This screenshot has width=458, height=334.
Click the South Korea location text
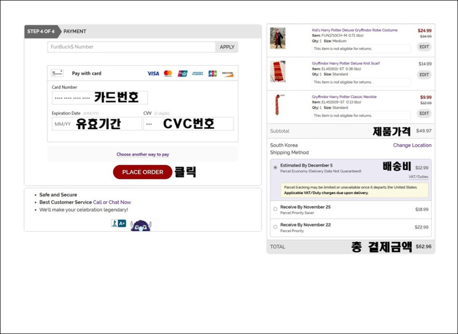coord(284,145)
